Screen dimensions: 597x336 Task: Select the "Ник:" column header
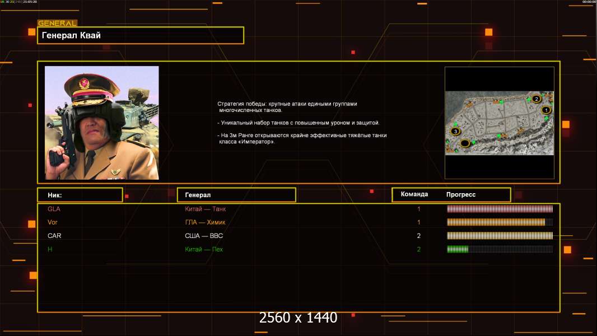(80, 195)
